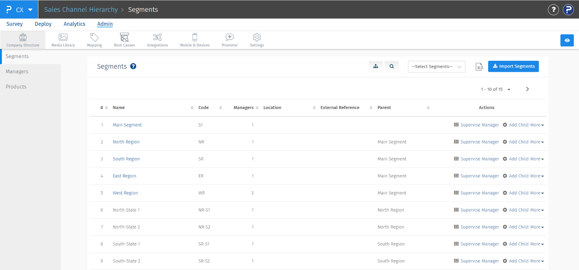Image resolution: width=579 pixels, height=270 pixels.
Task: Open the 1 - 10 of 15 pagination dropdown
Action: coord(495,89)
